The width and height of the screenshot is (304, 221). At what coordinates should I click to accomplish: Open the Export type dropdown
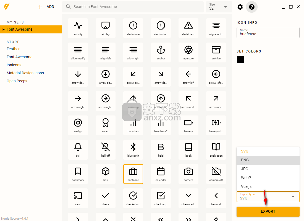tap(268, 197)
